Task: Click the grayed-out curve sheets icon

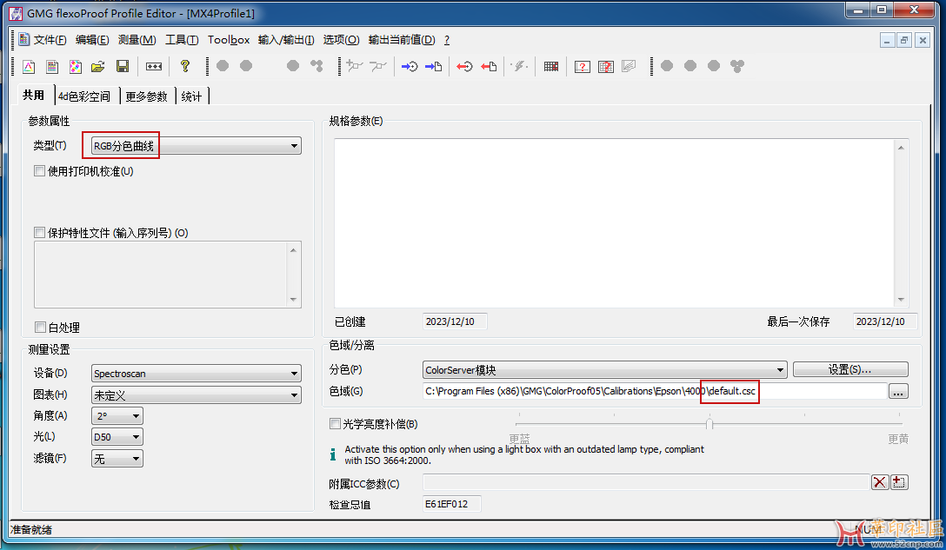Action: (x=629, y=66)
